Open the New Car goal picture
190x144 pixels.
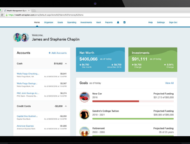click(x=84, y=97)
